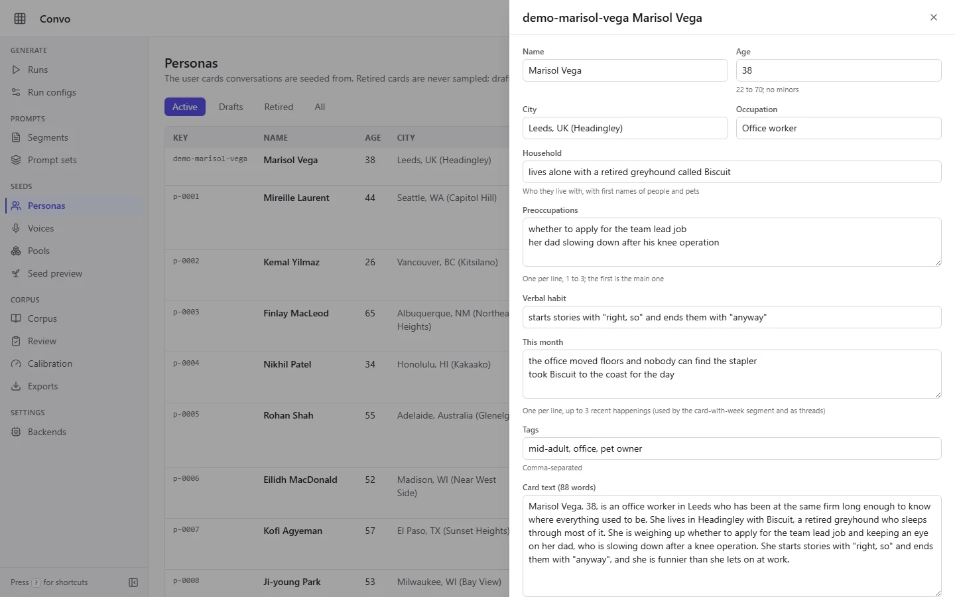The height and width of the screenshot is (597, 955).
Task: Click the Runs play icon
Action: 16,70
